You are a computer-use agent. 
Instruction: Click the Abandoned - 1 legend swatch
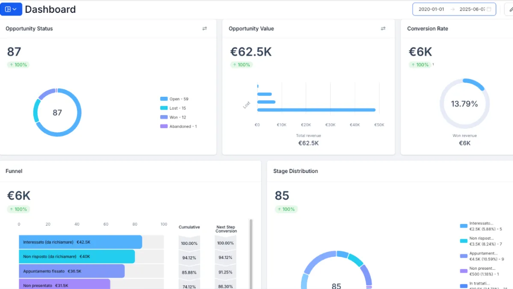[x=164, y=126]
